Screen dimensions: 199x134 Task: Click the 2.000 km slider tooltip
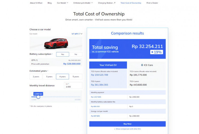[x=38, y=94]
